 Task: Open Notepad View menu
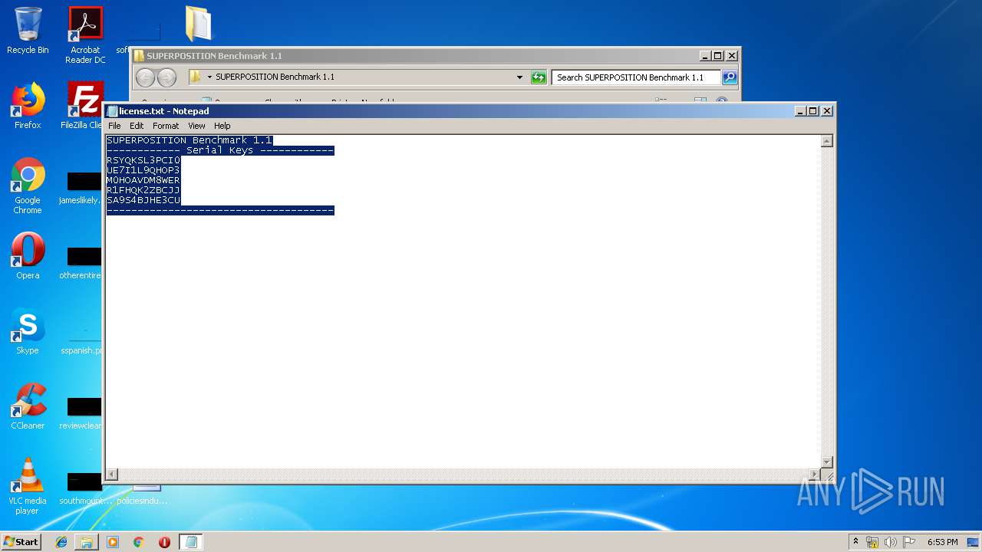pos(196,126)
